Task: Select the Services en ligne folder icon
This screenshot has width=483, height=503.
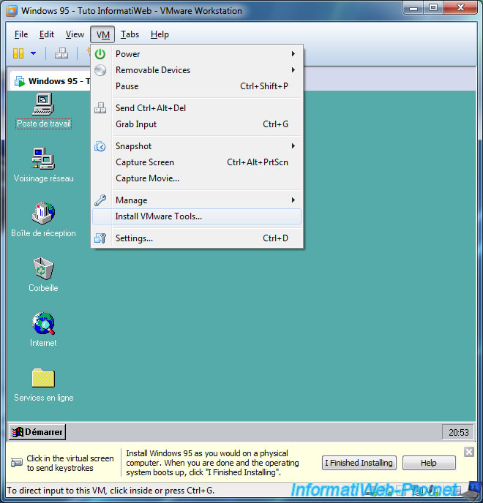Action: coord(43,385)
